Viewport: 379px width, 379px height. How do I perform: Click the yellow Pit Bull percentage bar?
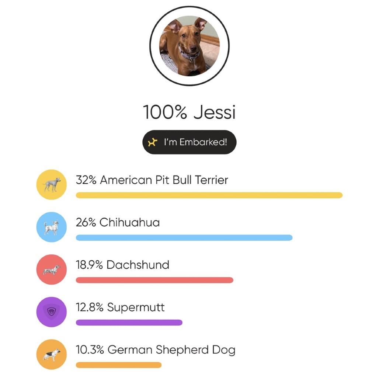[x=209, y=195]
